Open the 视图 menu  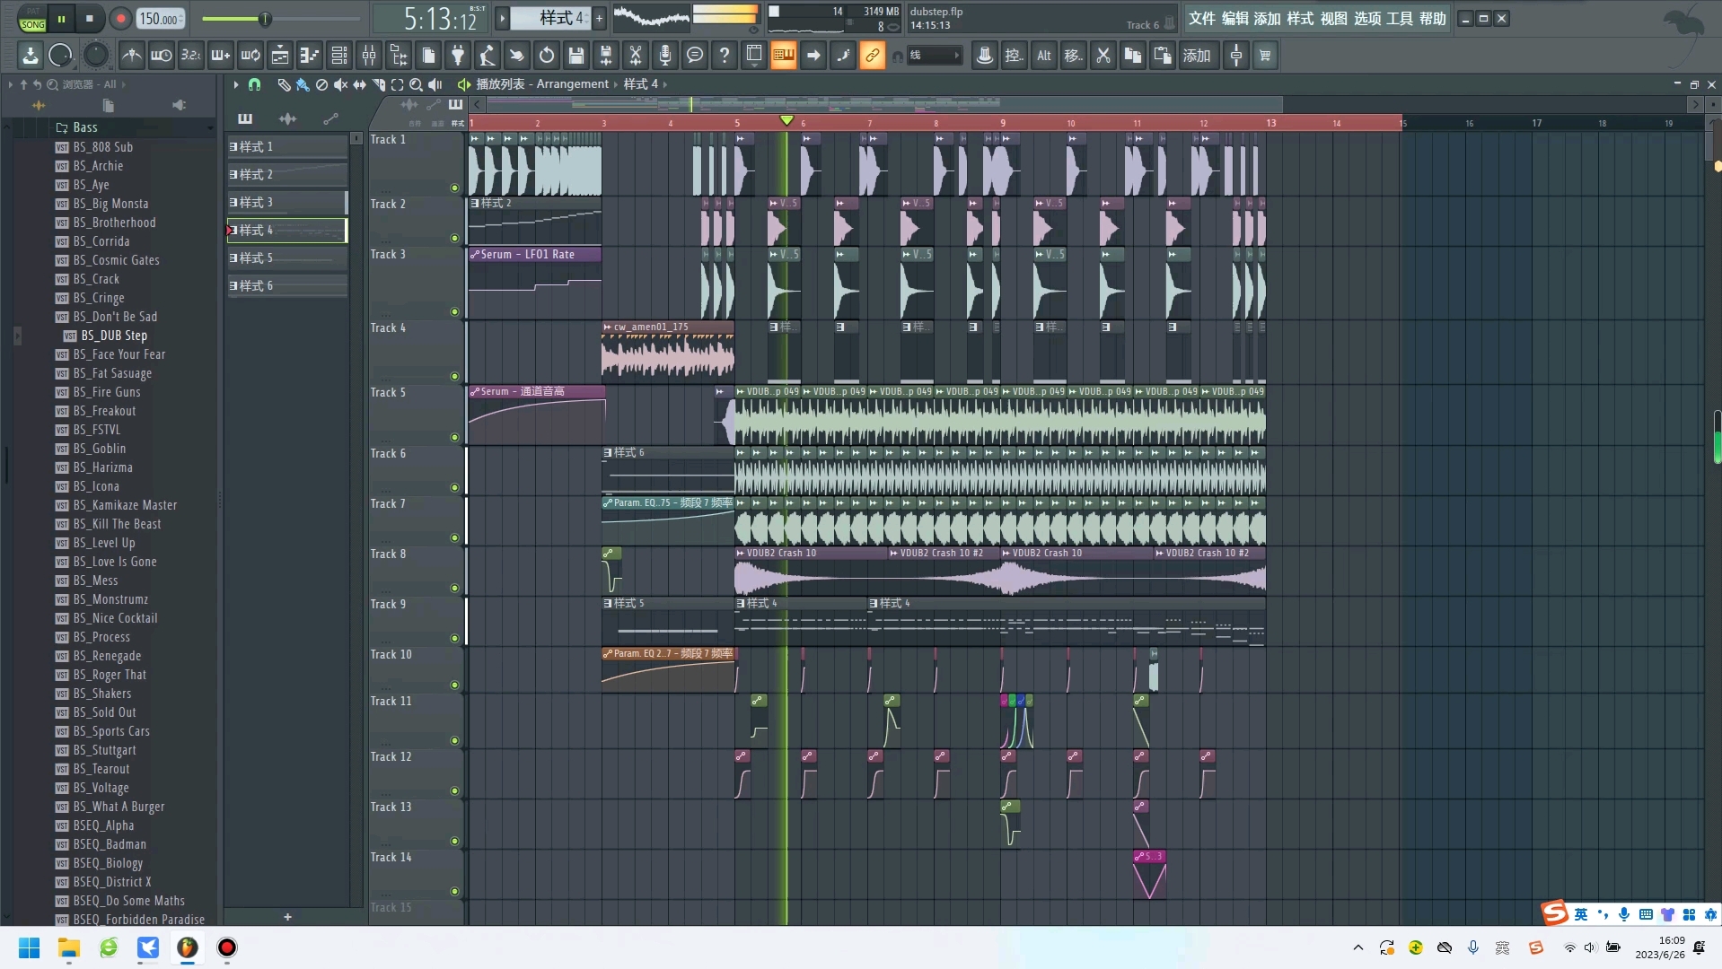[1334, 18]
